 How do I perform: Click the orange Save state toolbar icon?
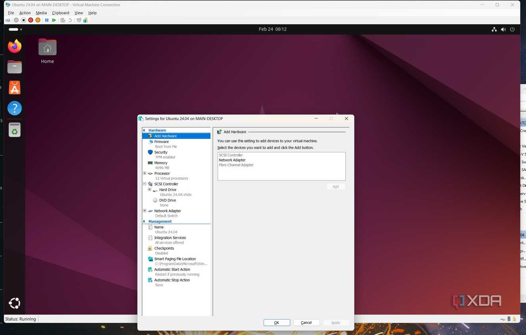38,20
